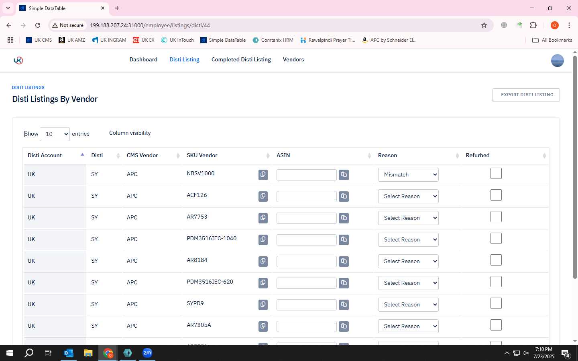The width and height of the screenshot is (578, 361).
Task: Focus ASIN input for NBSV1000 row
Action: 306,175
